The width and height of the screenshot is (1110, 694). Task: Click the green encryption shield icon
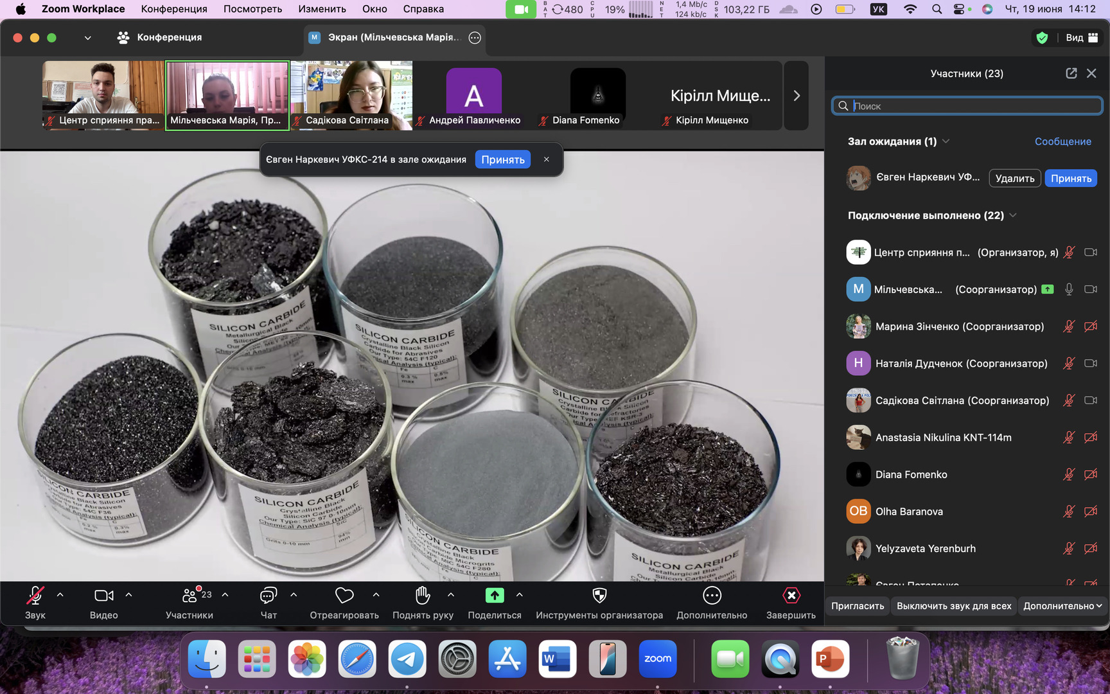[1042, 38]
